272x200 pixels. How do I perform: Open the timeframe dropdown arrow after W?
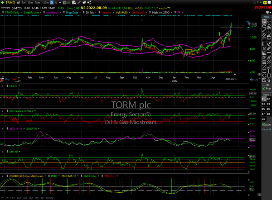(60, 2)
